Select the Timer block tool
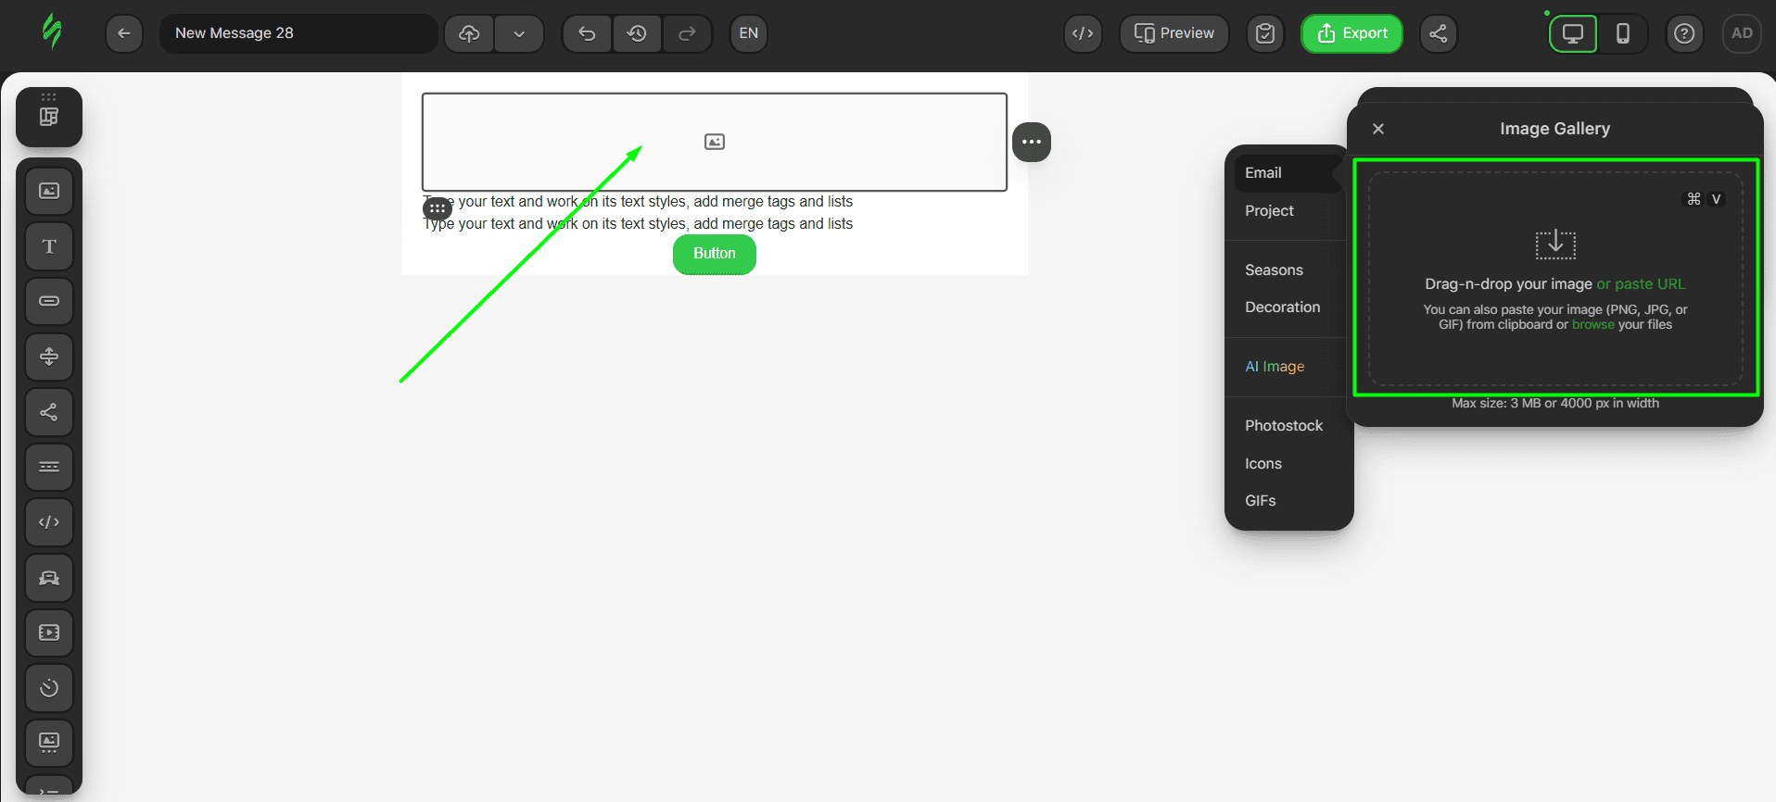The width and height of the screenshot is (1776, 802). click(49, 688)
